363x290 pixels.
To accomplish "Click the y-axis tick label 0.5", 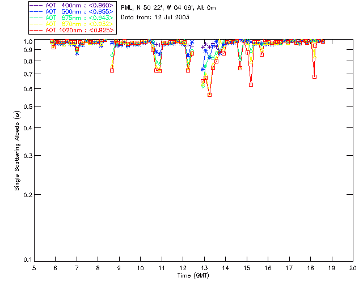I will 28,106.
